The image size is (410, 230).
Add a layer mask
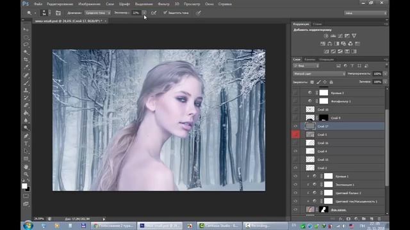[x=348, y=218]
